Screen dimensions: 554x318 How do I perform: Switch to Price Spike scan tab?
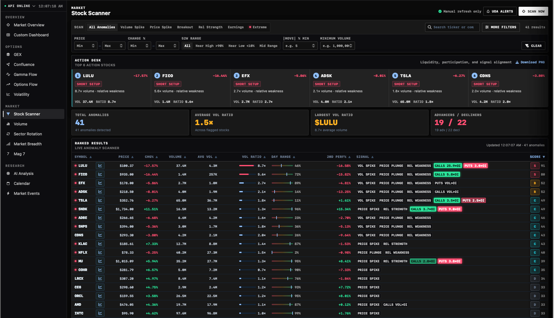[161, 27]
